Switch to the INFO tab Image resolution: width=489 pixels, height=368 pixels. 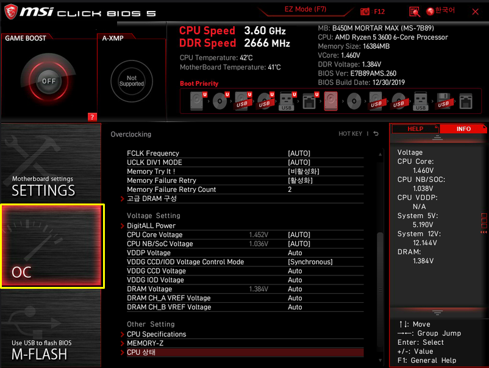(463, 129)
